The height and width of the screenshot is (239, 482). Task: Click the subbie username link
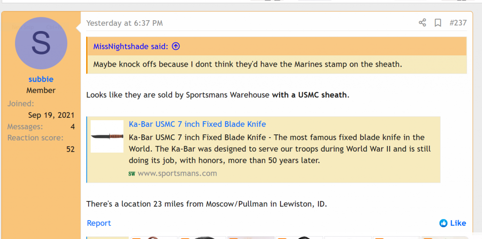[x=41, y=79]
